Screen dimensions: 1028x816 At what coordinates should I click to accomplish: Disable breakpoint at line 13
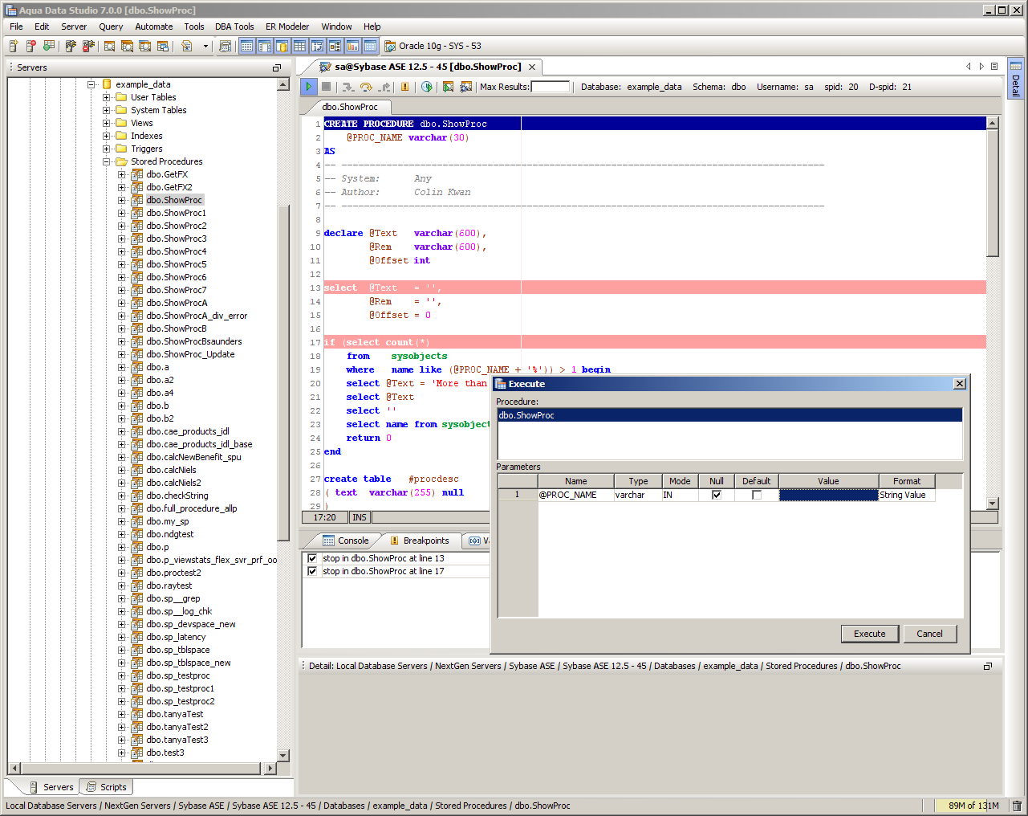(312, 558)
